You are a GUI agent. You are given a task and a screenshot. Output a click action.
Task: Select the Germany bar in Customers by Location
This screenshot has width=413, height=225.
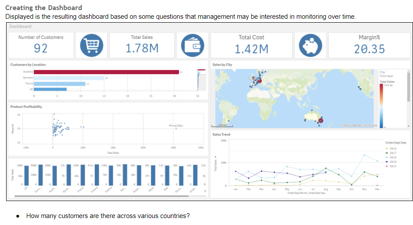tap(69, 78)
